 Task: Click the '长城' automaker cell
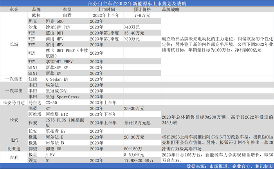click(x=14, y=44)
